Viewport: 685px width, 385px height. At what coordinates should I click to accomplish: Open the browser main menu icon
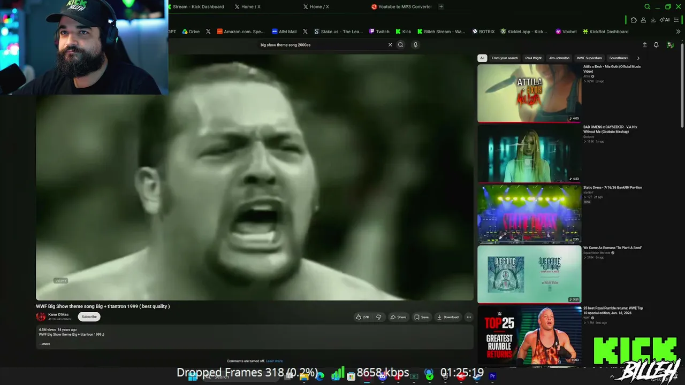click(677, 20)
